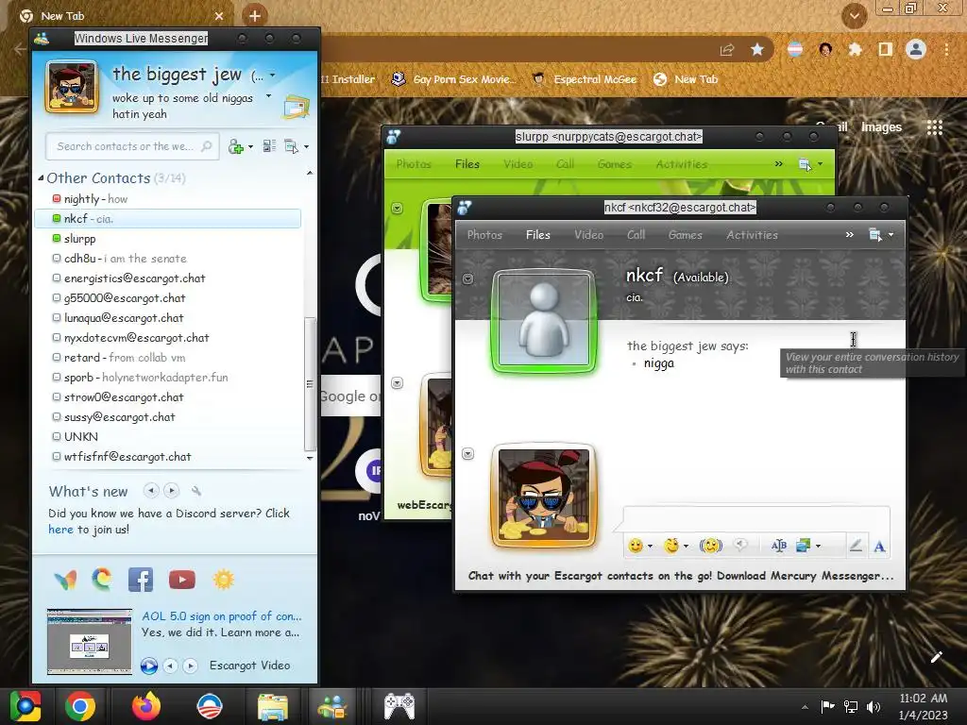Toggle the arrow beside your own avatar in nkcf chat
The height and width of the screenshot is (725, 967).
(x=468, y=454)
